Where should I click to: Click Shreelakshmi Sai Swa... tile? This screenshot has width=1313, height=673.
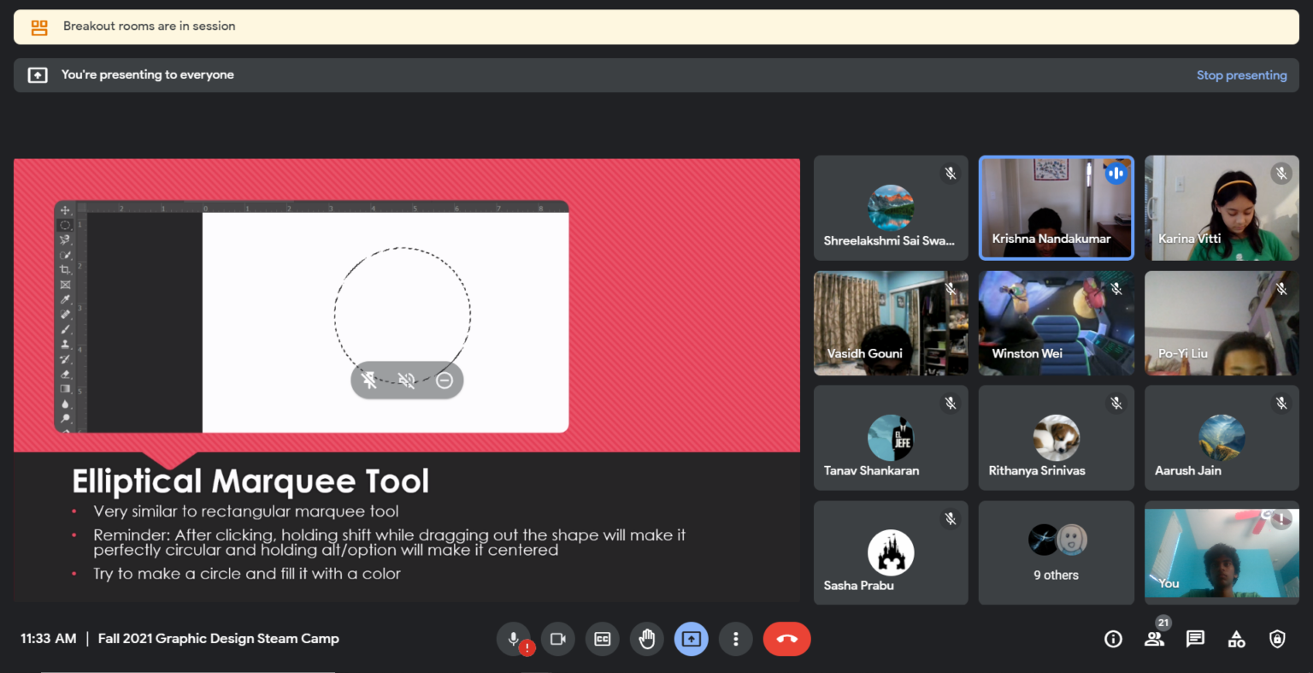(891, 207)
